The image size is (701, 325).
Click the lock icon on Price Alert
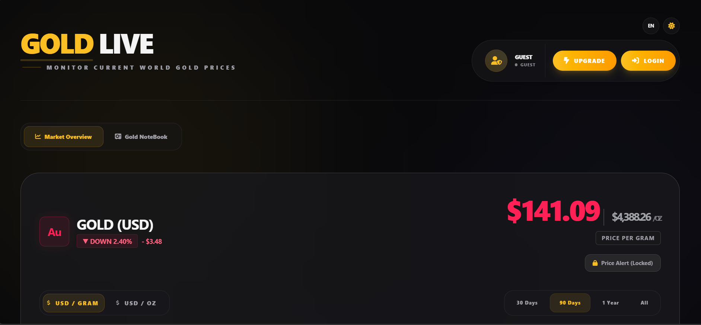coord(595,263)
